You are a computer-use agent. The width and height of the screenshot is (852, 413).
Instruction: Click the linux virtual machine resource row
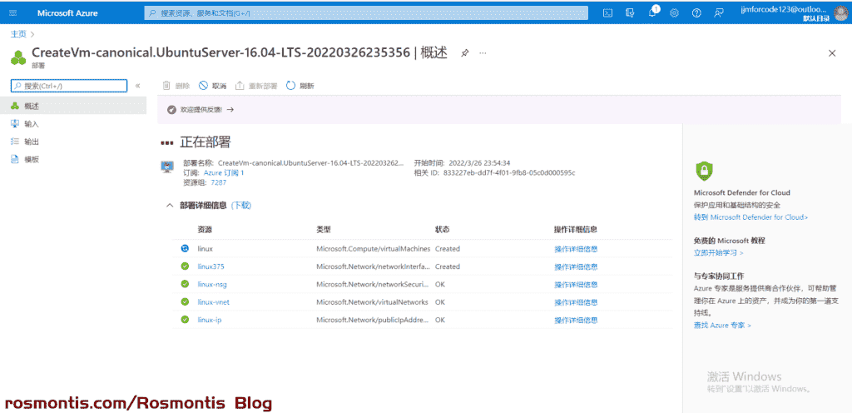(422, 249)
